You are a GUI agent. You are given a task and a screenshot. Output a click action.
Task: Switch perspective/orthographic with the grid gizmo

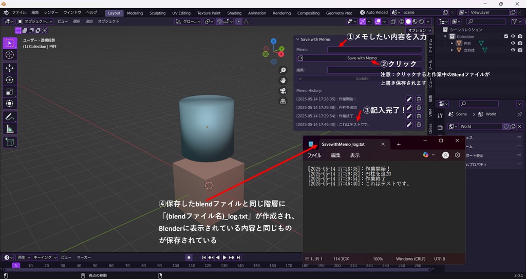coord(283,101)
